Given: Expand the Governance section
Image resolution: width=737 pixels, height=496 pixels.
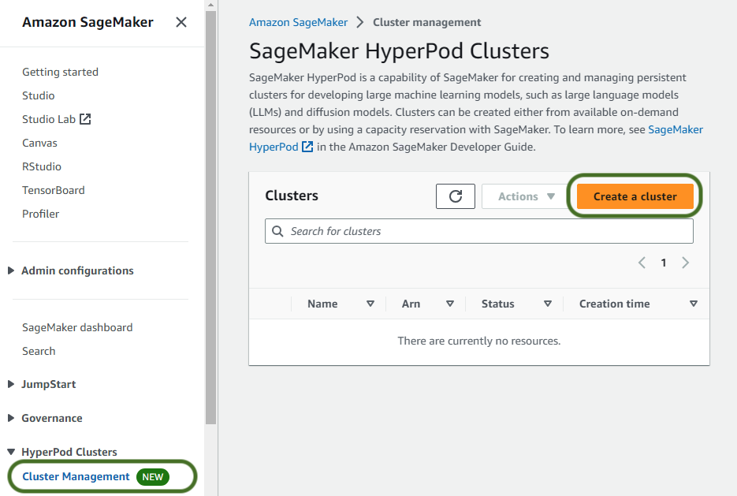Looking at the screenshot, I should click(11, 418).
